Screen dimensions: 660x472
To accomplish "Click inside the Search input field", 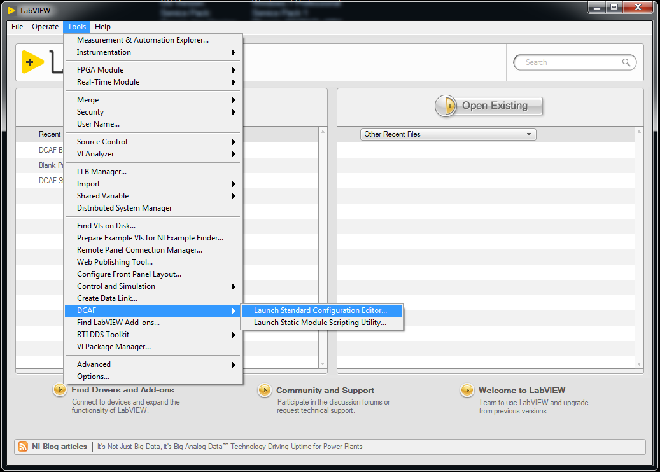I will pyautogui.click(x=570, y=62).
